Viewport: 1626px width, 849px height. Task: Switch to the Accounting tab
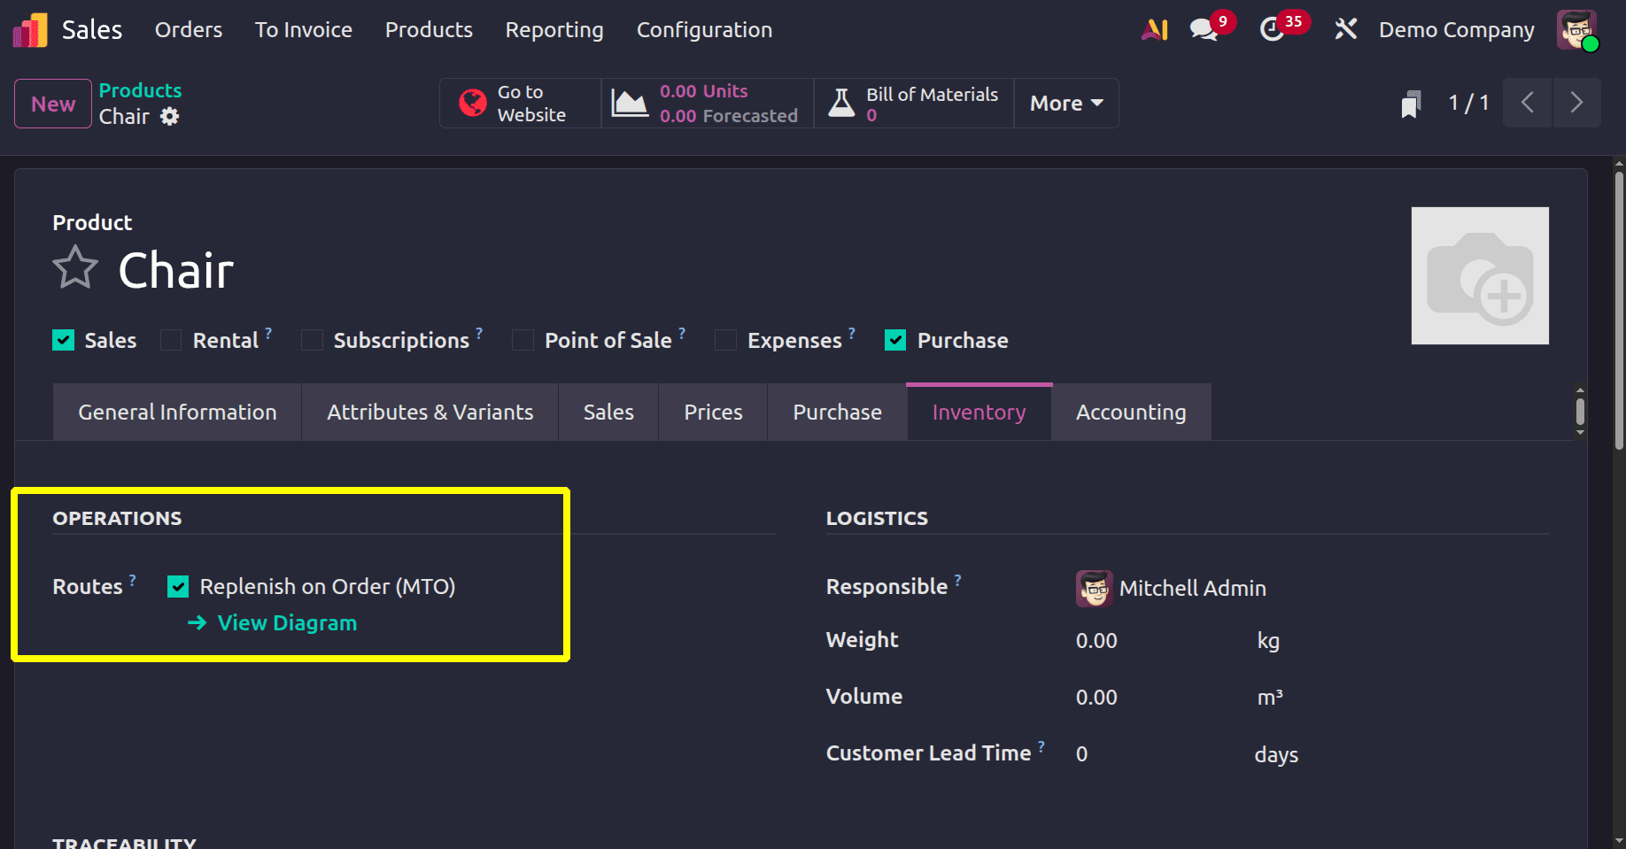(x=1131, y=412)
